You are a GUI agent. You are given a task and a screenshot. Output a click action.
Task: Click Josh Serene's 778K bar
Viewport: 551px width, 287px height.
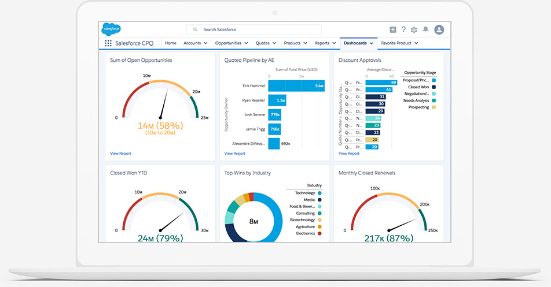click(274, 114)
